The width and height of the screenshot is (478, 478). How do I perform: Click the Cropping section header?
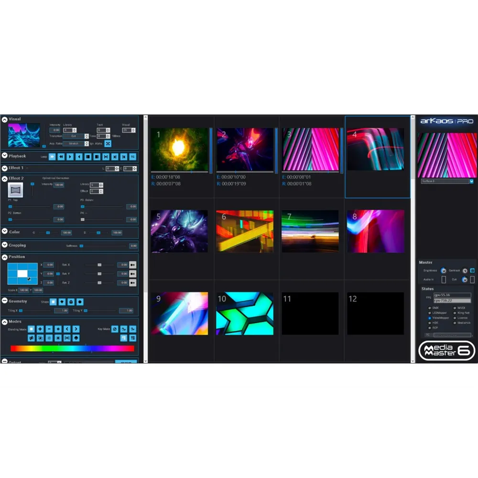(17, 245)
